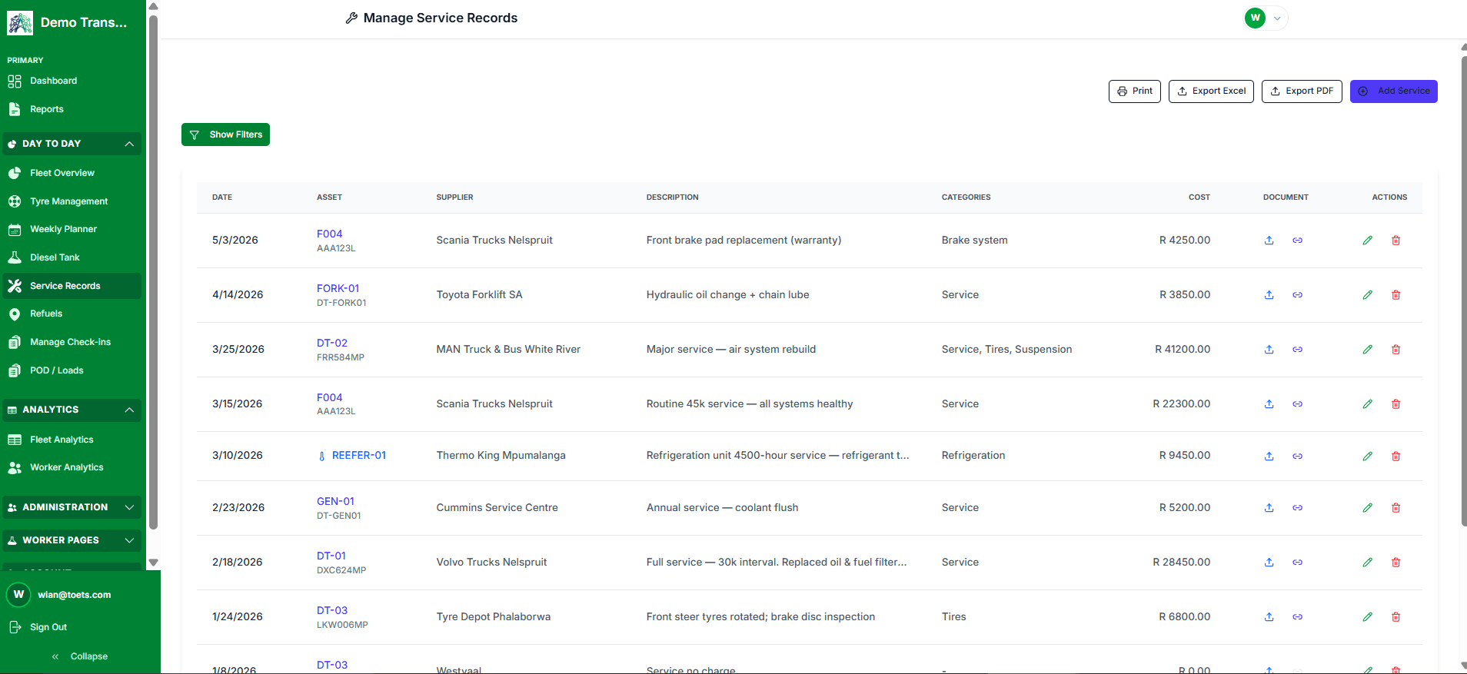The height and width of the screenshot is (674, 1467).
Task: Open the user avatar dropdown menu
Action: 1266,18
